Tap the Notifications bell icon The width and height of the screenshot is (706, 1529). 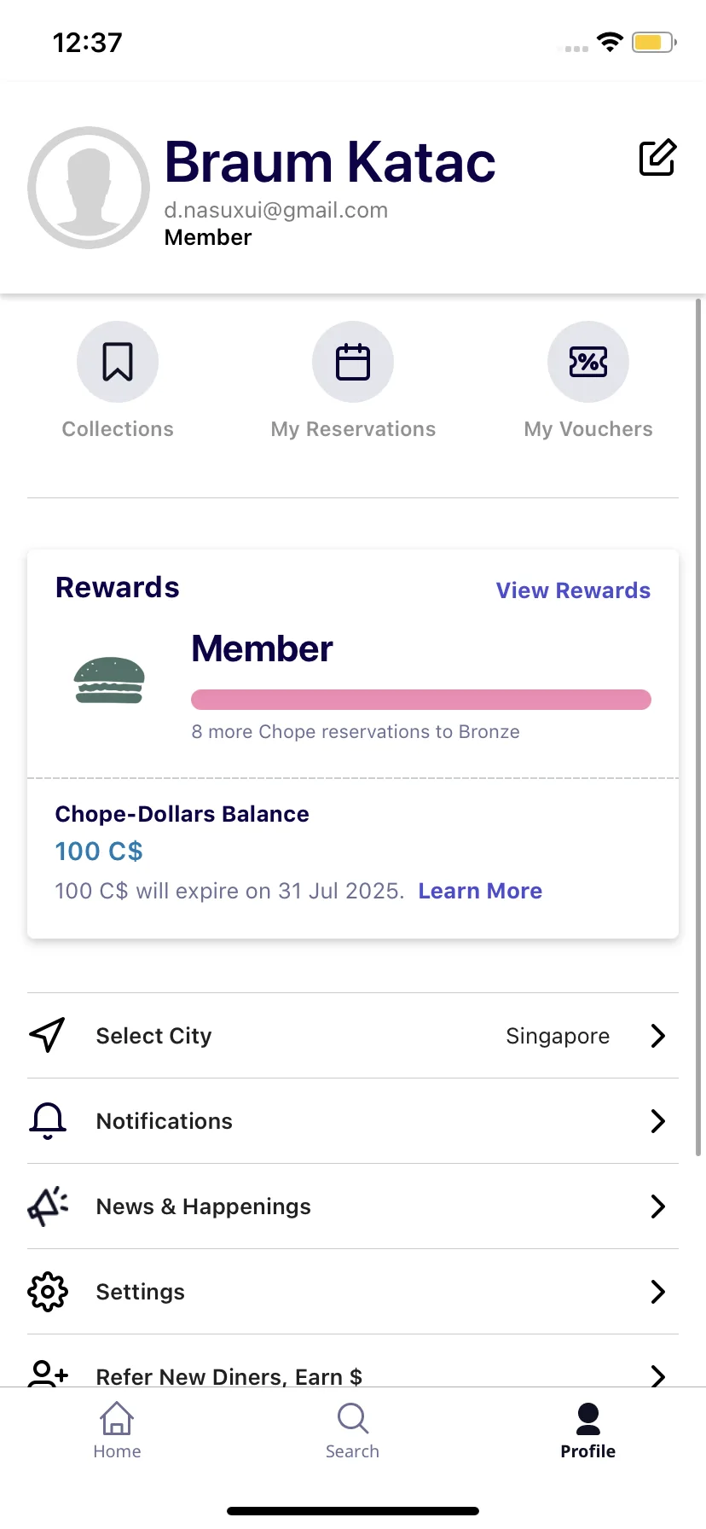tap(48, 1120)
